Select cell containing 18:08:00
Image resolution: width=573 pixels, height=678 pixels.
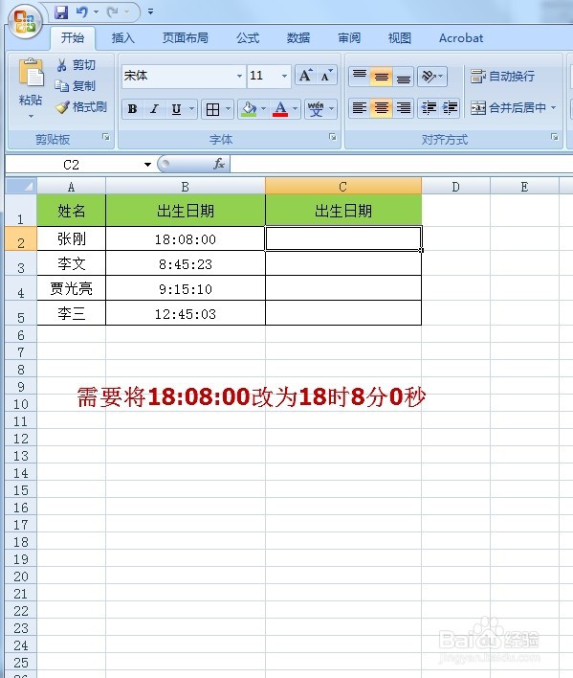(x=186, y=238)
